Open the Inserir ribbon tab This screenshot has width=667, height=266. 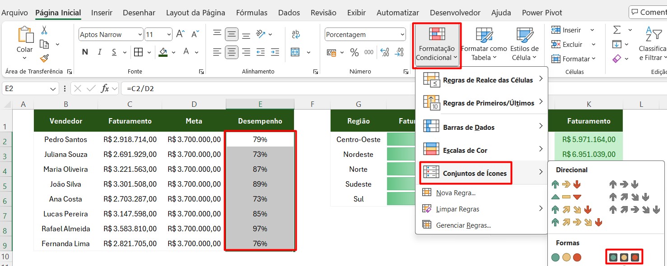[x=102, y=13]
